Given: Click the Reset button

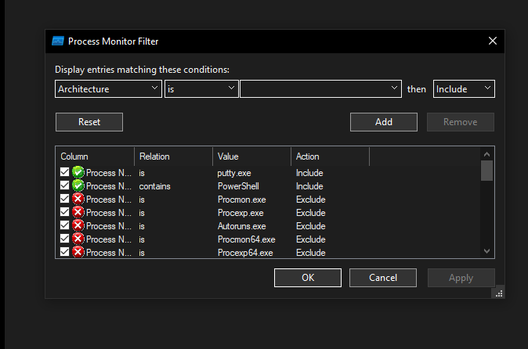Looking at the screenshot, I should [x=89, y=122].
